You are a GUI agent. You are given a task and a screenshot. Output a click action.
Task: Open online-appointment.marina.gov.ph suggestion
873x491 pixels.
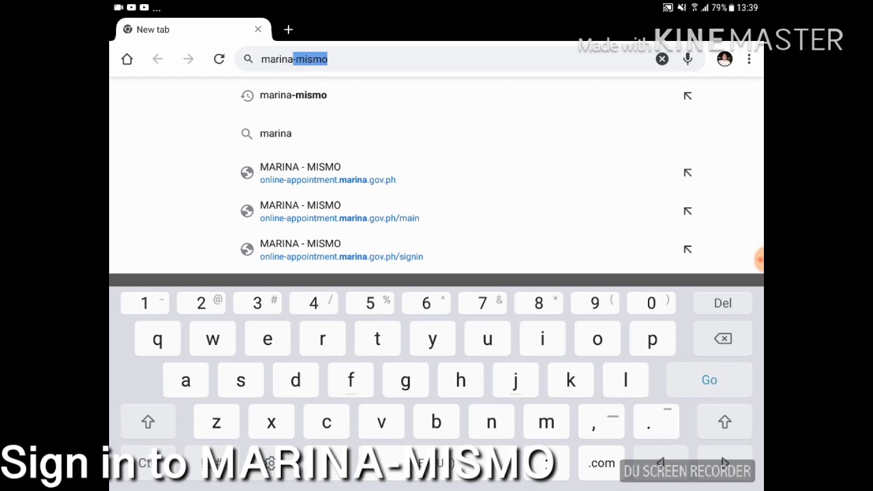[436, 173]
